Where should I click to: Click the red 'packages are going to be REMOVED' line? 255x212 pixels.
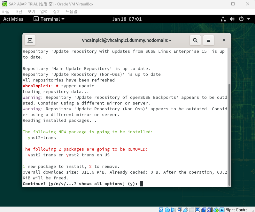pos(85,149)
